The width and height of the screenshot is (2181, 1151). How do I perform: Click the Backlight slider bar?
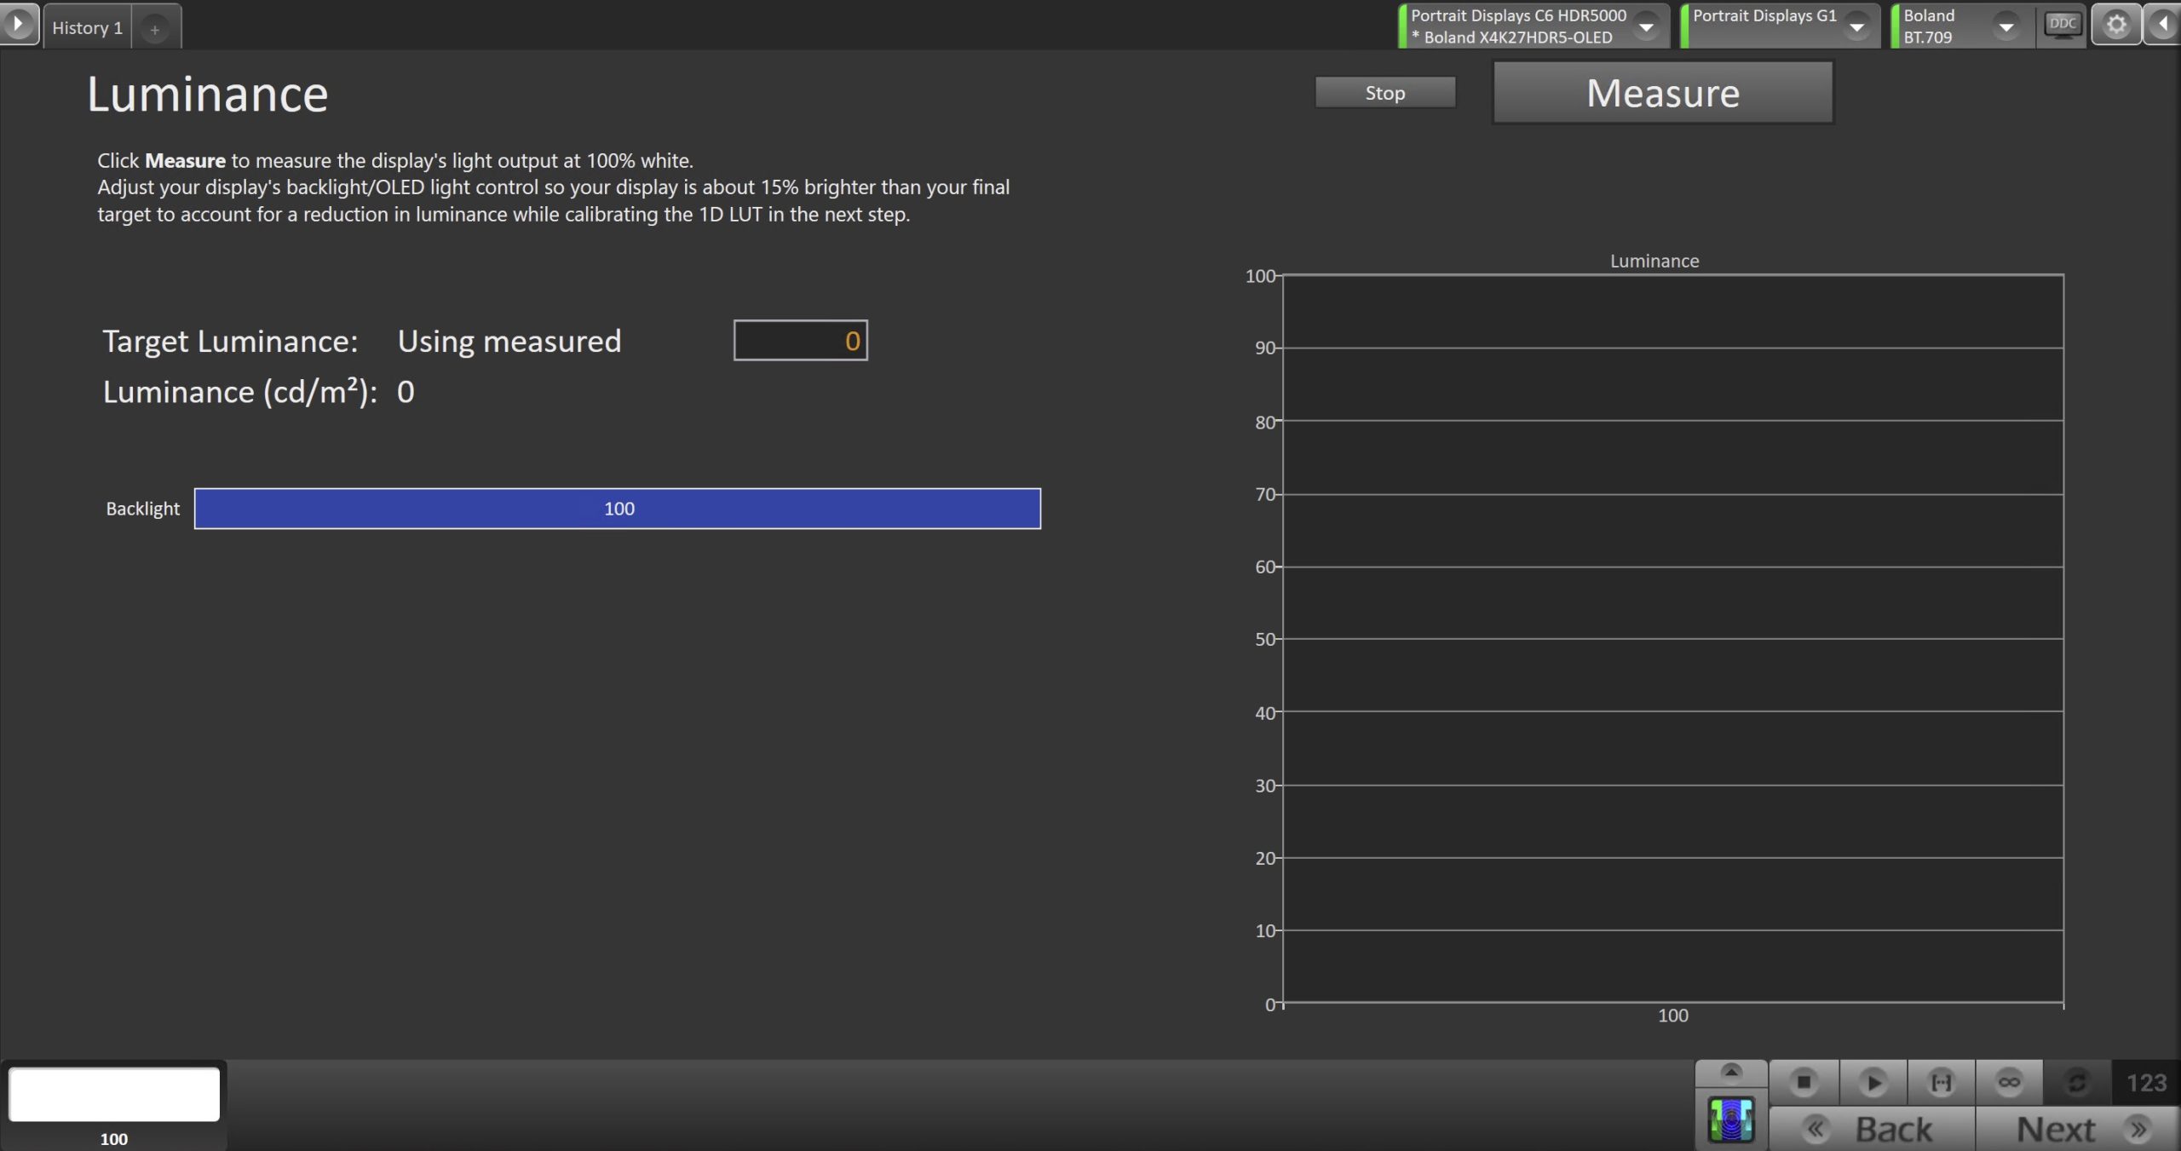[617, 509]
